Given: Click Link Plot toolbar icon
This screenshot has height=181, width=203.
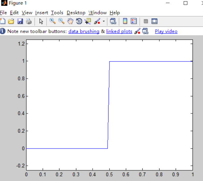Looking at the screenshot, I should point(113,21).
